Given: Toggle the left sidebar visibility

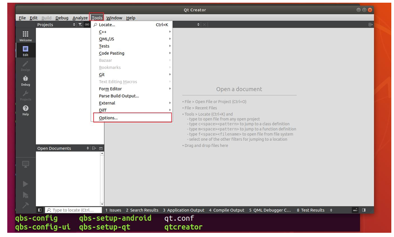Looking at the screenshot, I should click(x=40, y=210).
